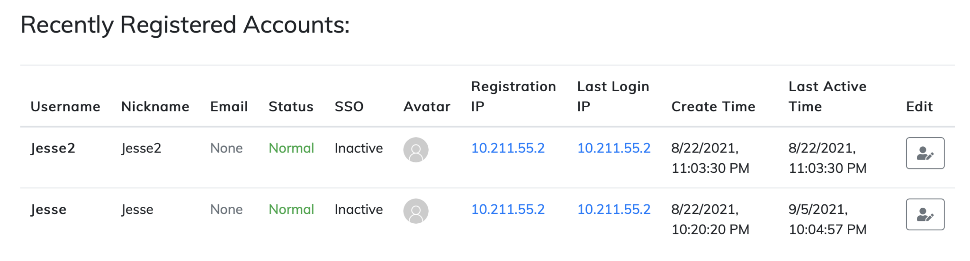Click the Normal status of Jesse
This screenshot has width=970, height=261.
291,210
